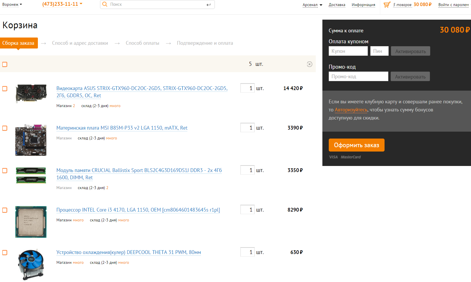Check the CRUCIAL Ballistix memory item checkbox
This screenshot has height=282, width=471.
pos(5,171)
